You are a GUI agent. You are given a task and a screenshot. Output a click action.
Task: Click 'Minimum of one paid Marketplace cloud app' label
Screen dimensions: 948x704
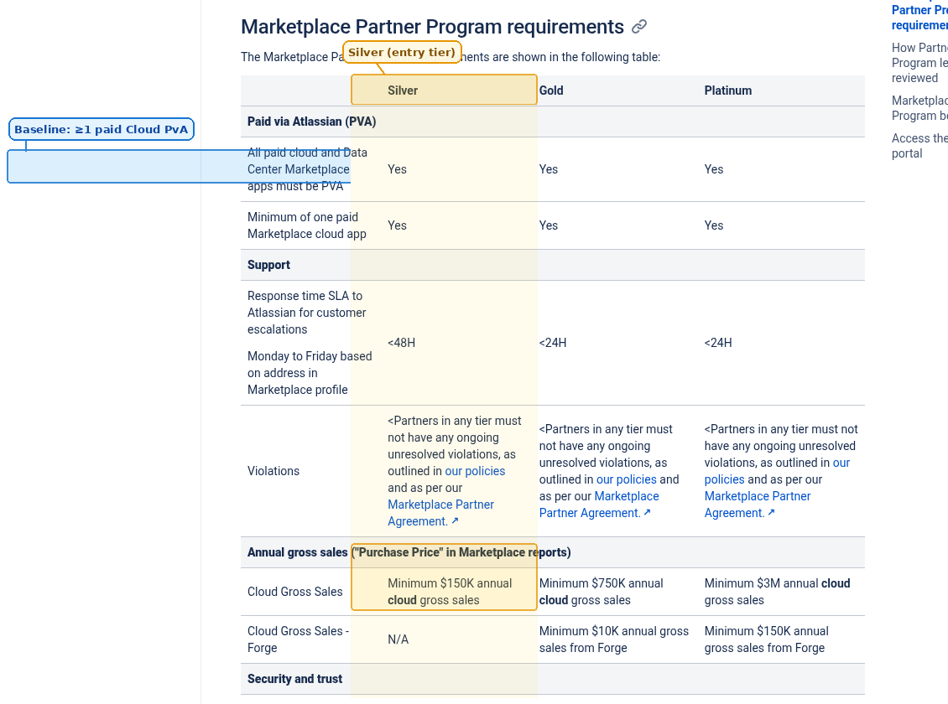tap(306, 225)
